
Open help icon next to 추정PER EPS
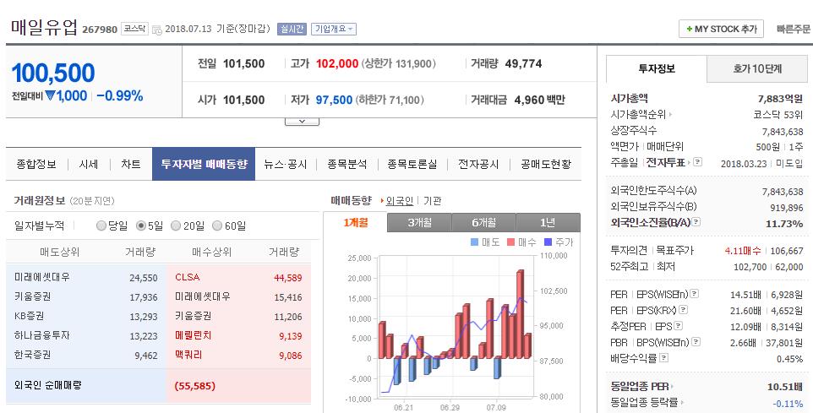tap(678, 326)
